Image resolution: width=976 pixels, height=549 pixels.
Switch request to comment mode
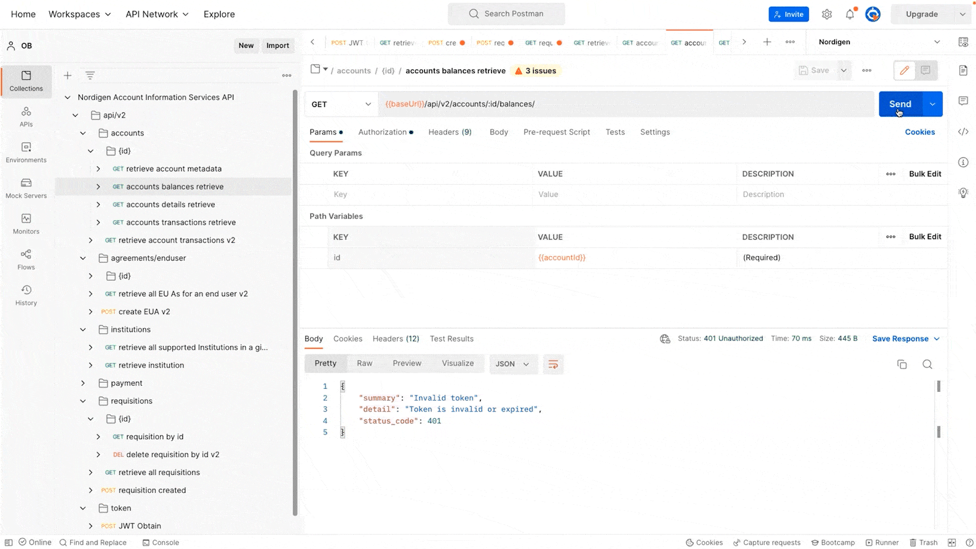coord(926,71)
